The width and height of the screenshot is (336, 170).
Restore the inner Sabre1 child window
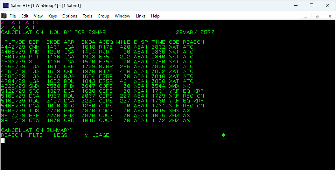tap(317, 16)
